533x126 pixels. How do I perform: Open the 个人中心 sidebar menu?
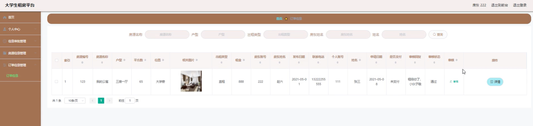pyautogui.click(x=20, y=29)
